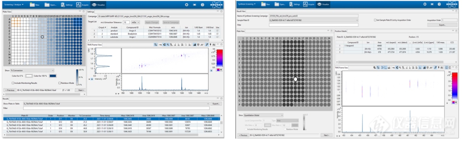462x142 pixels.
Task: Open Show Plate in Table dropdown
Action: (116, 103)
